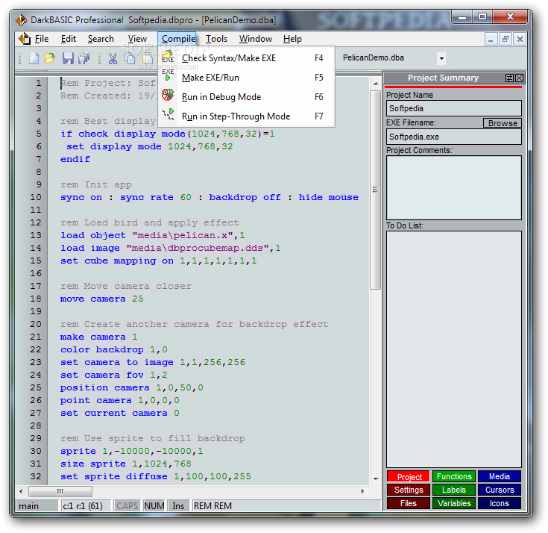The height and width of the screenshot is (533, 548).
Task: Select Run in Step-Through Mode
Action: 246,116
